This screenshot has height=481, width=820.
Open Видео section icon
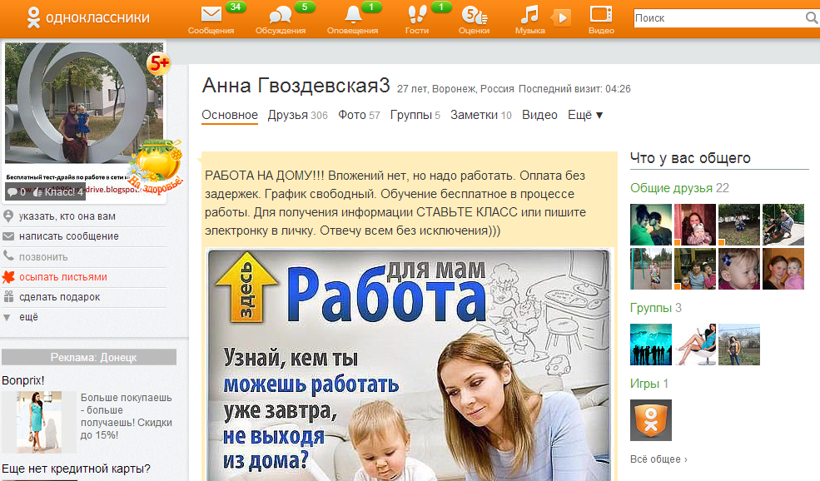pos(601,14)
